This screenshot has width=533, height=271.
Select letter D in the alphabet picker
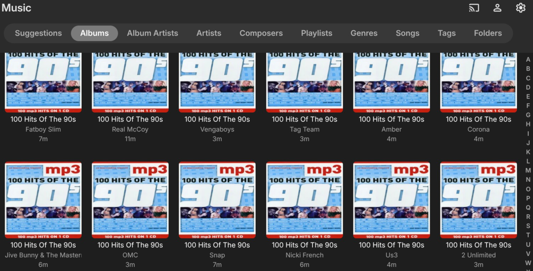(x=528, y=87)
